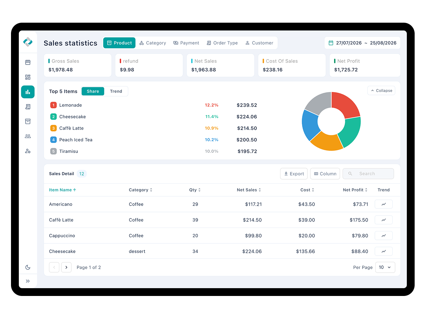Switch to the Payment tab

click(186, 43)
